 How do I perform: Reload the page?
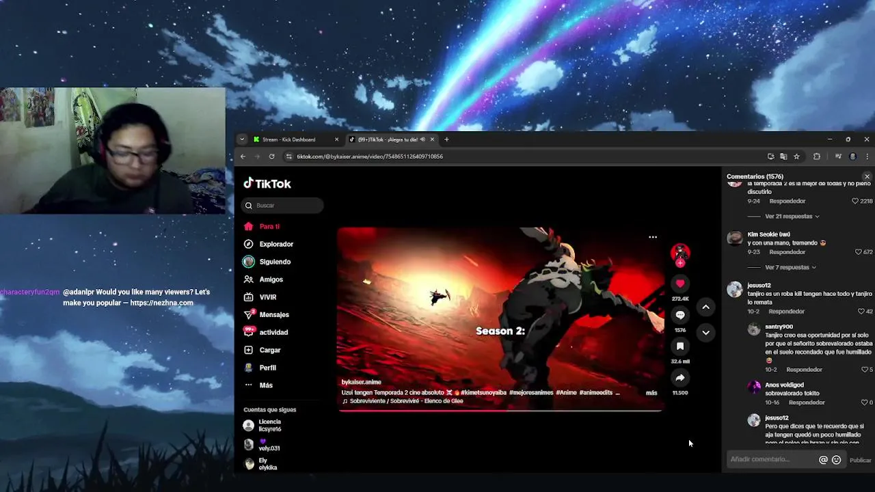[271, 156]
